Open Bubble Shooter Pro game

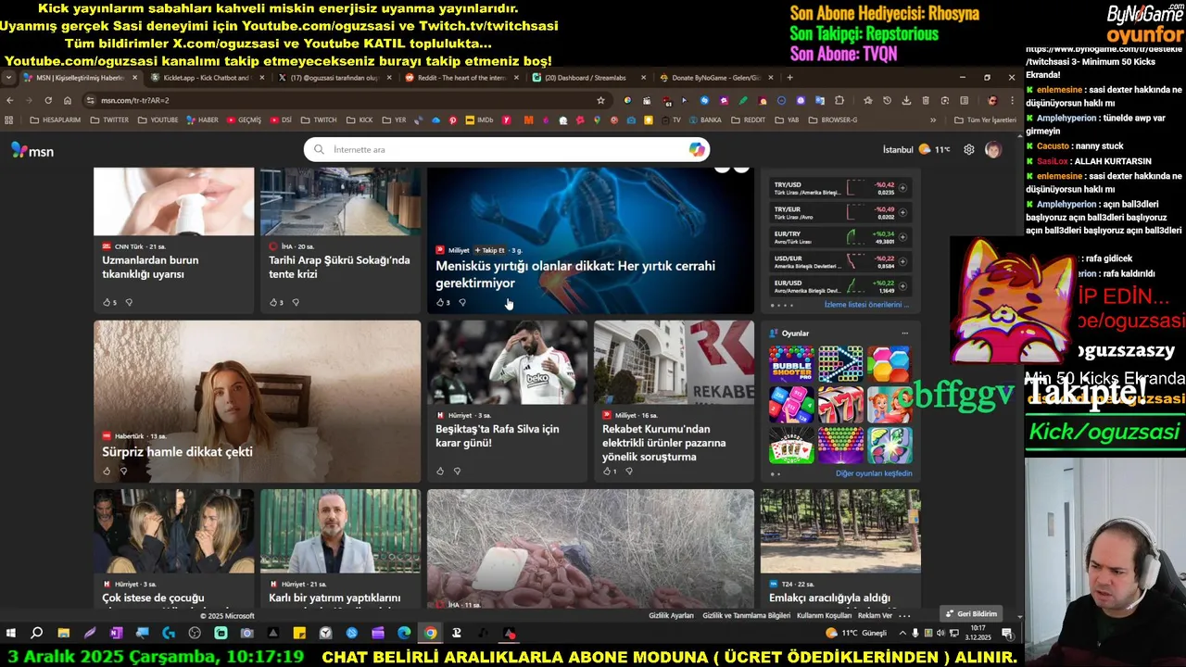pyautogui.click(x=791, y=364)
